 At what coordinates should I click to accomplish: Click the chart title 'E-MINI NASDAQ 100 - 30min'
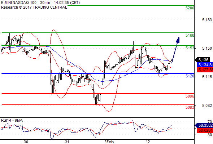[x=26, y=3]
